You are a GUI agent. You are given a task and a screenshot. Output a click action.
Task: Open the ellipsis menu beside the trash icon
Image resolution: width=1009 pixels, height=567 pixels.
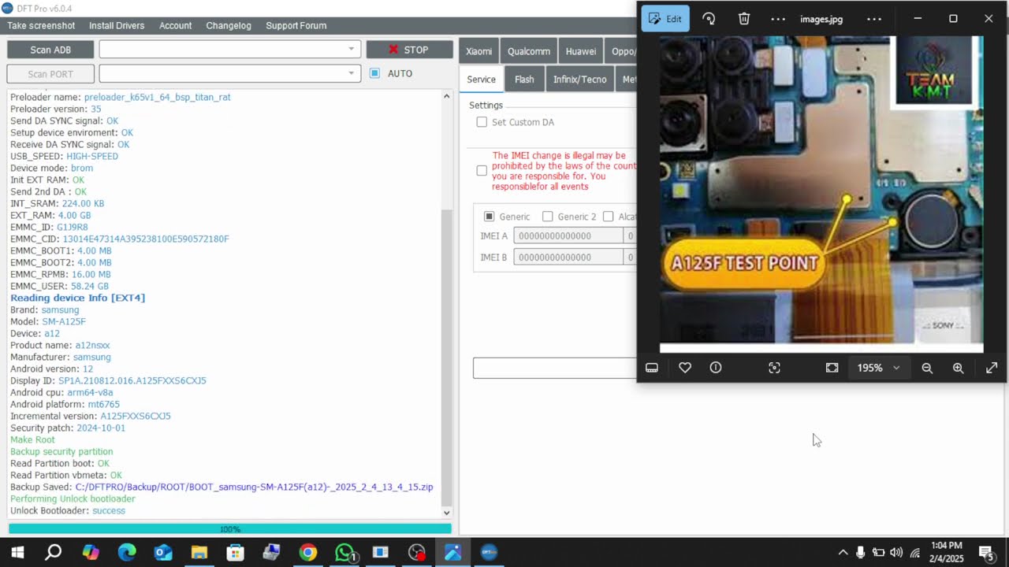[x=778, y=19]
